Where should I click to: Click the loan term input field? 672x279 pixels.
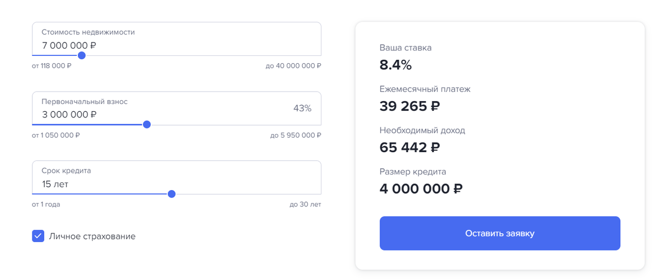pyautogui.click(x=176, y=178)
